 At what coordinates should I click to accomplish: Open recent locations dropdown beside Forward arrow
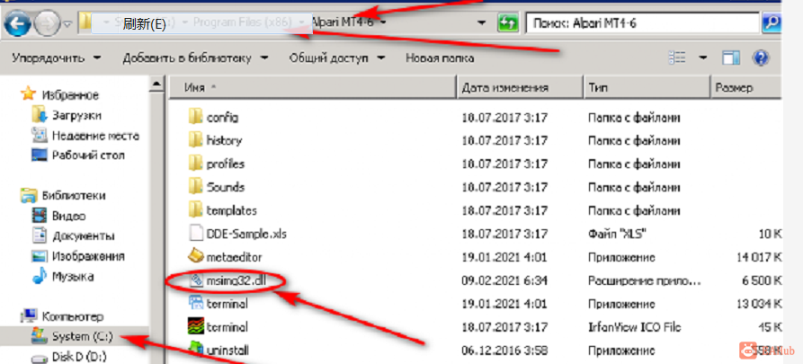tap(68, 24)
